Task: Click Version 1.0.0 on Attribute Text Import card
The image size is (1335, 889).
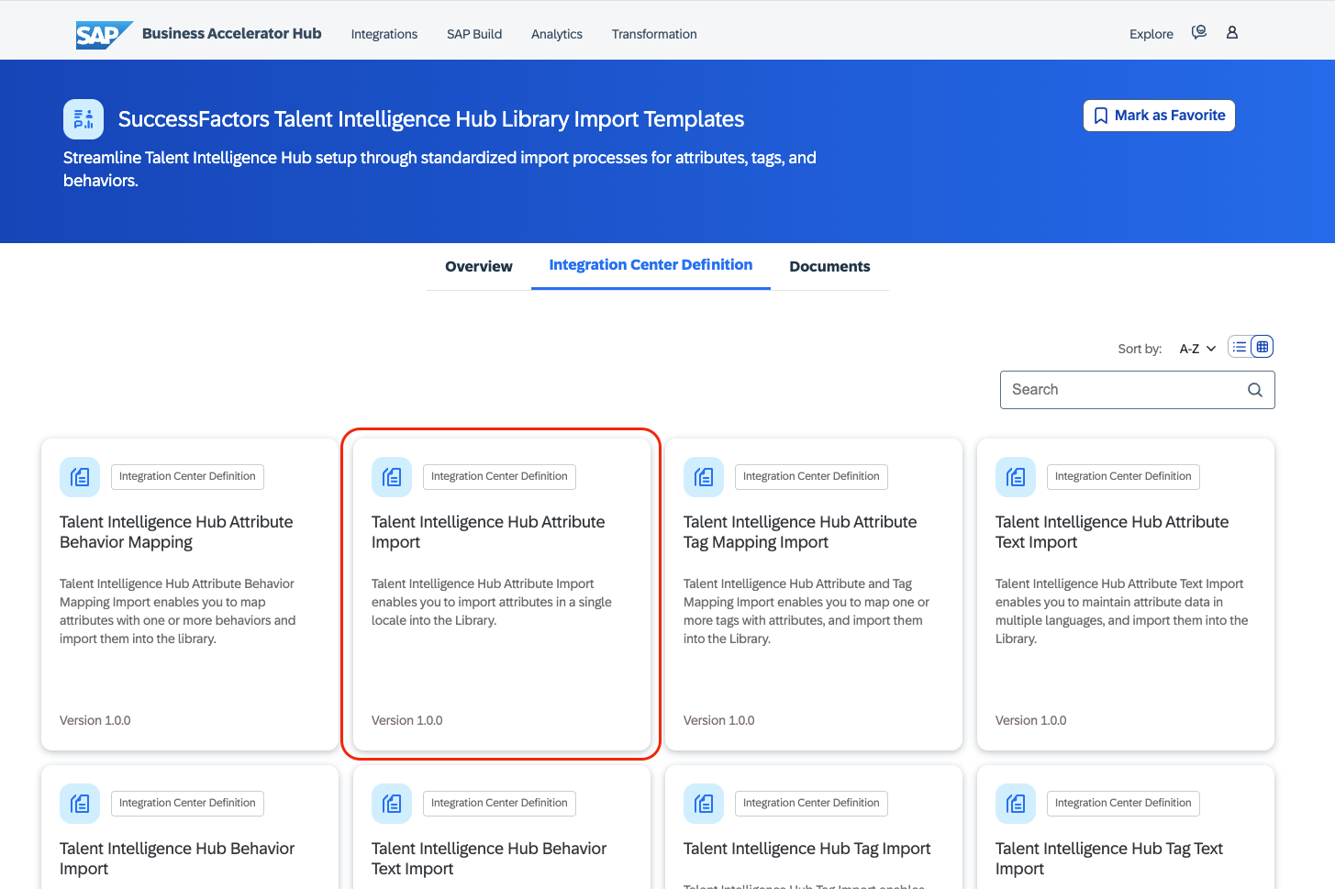Action: pyautogui.click(x=1031, y=721)
